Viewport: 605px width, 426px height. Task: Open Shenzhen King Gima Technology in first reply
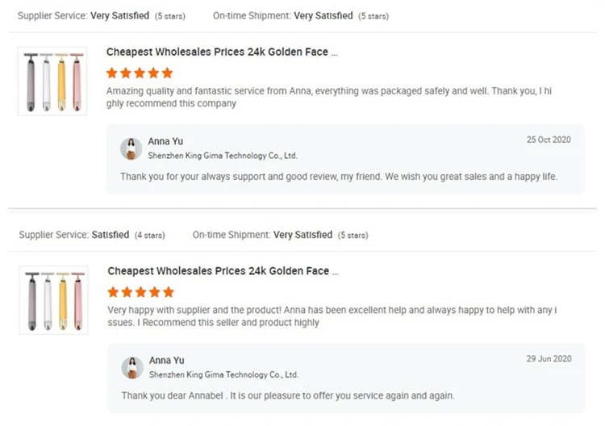(x=223, y=156)
